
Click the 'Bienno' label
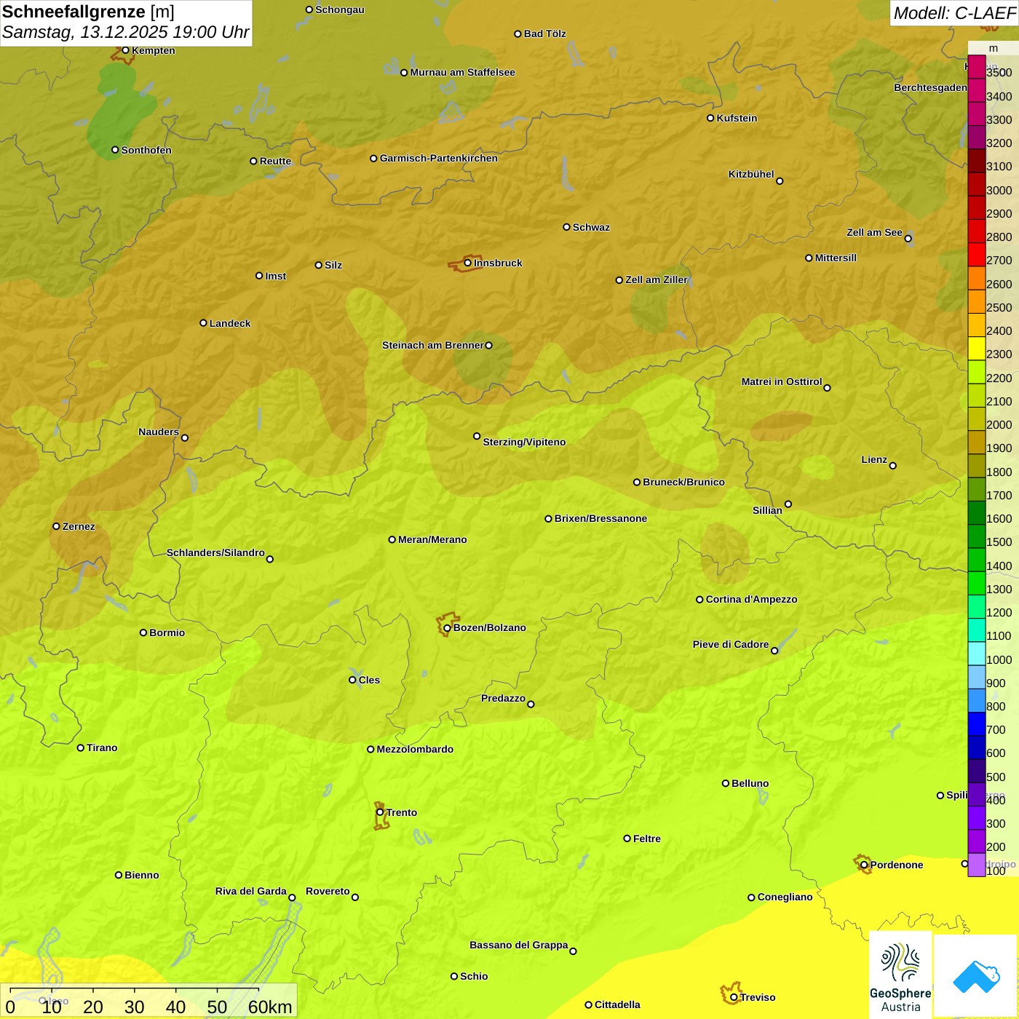pos(142,875)
